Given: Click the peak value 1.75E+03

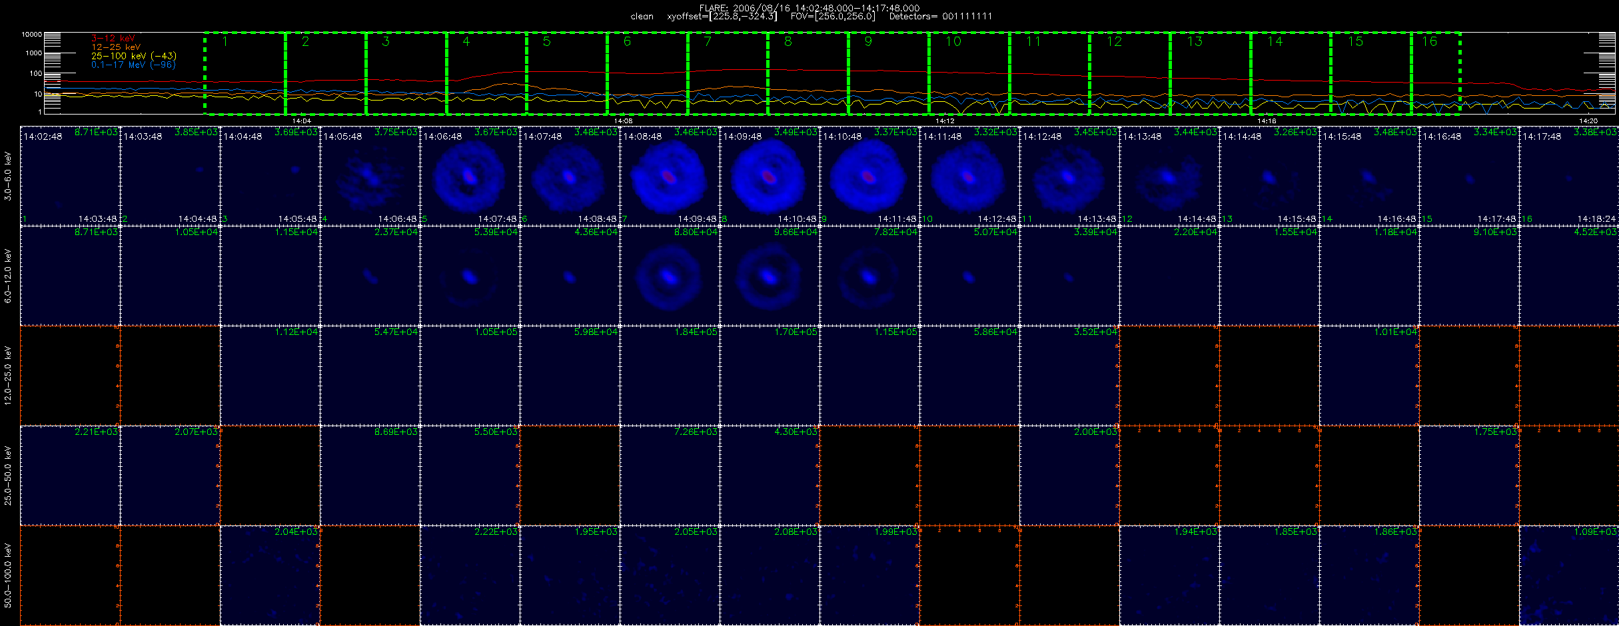Looking at the screenshot, I should (x=1495, y=432).
